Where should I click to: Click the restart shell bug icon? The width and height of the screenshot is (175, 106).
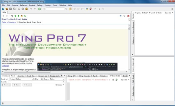(x=113, y=80)
